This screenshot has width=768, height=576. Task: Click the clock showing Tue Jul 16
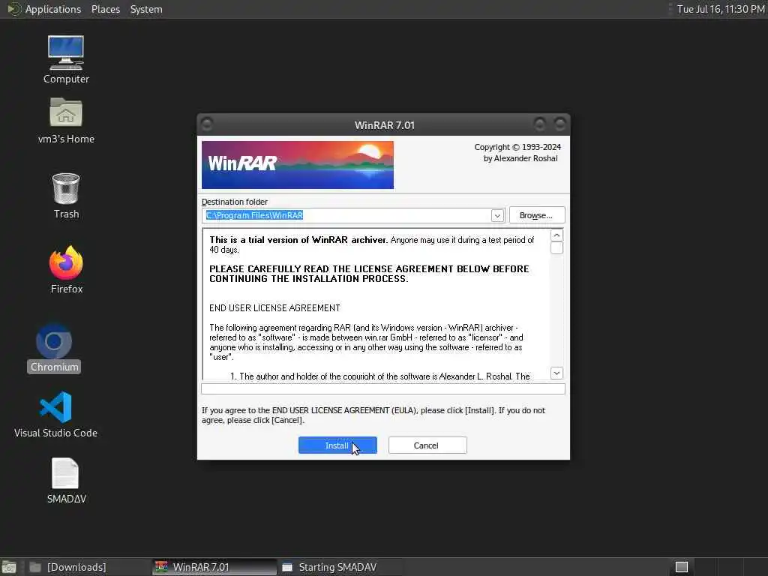[x=721, y=9]
